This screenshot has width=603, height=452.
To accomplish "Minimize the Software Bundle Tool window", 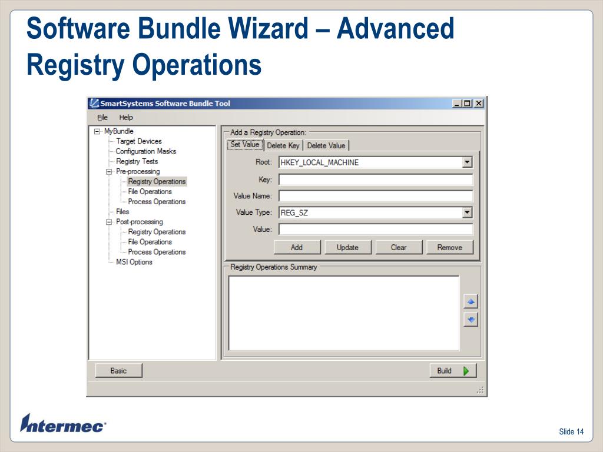I will (x=456, y=104).
